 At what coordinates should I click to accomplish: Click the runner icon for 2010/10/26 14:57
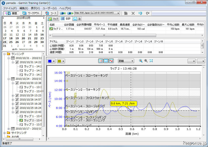tap(17, 99)
